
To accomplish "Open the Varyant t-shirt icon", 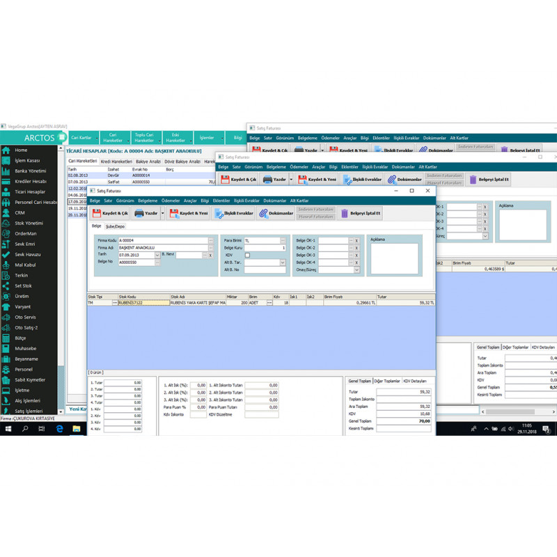I will (6, 306).
